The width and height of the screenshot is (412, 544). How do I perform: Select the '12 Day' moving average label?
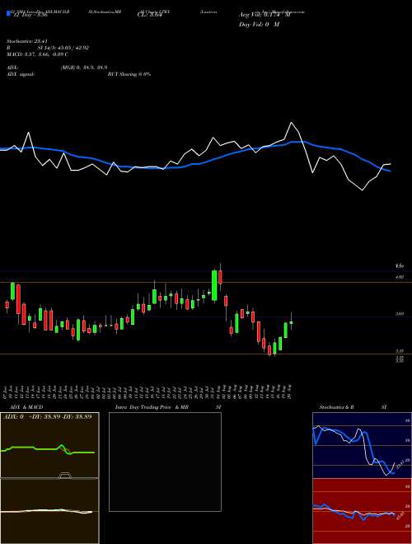point(30,15)
